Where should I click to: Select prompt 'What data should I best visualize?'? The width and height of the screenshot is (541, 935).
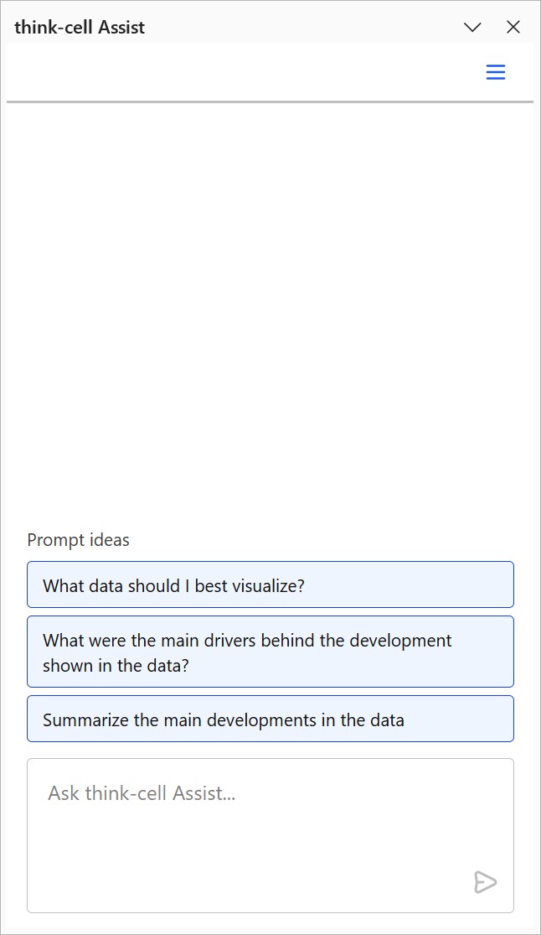click(270, 584)
